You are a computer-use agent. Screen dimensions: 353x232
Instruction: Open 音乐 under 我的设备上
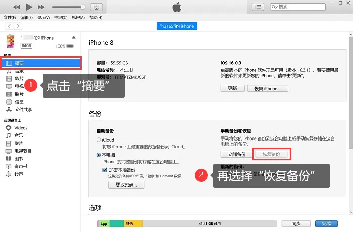15,135
